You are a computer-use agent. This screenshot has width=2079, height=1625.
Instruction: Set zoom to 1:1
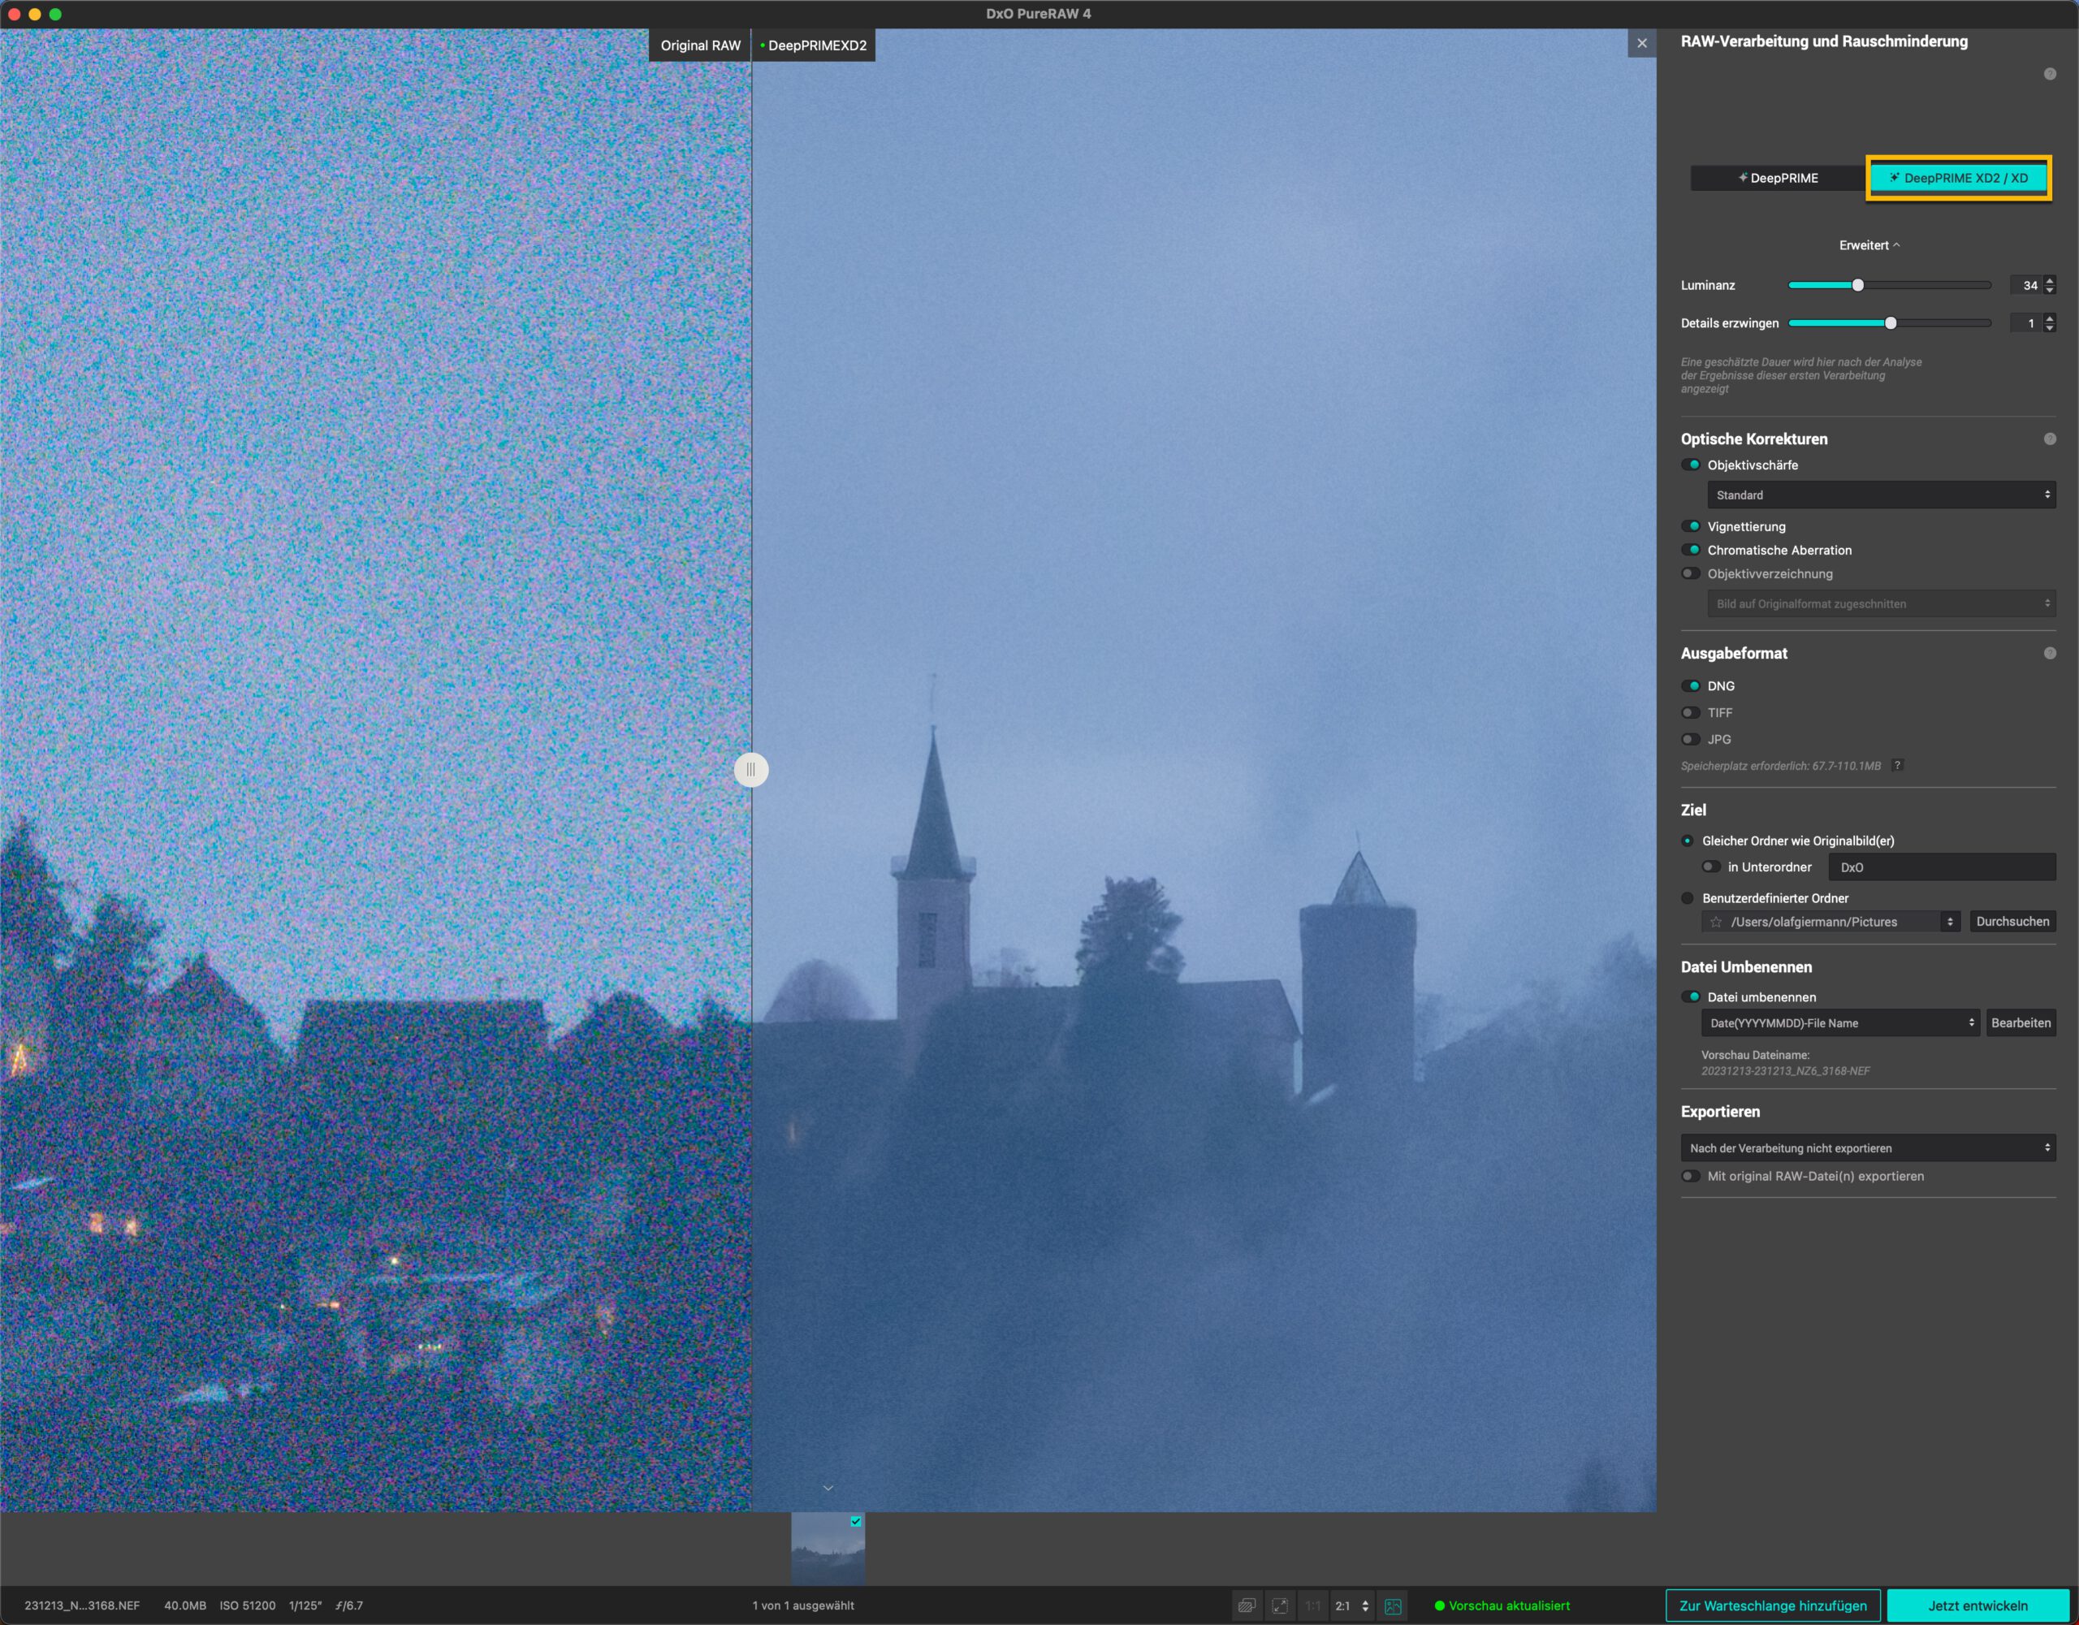coord(1312,1606)
